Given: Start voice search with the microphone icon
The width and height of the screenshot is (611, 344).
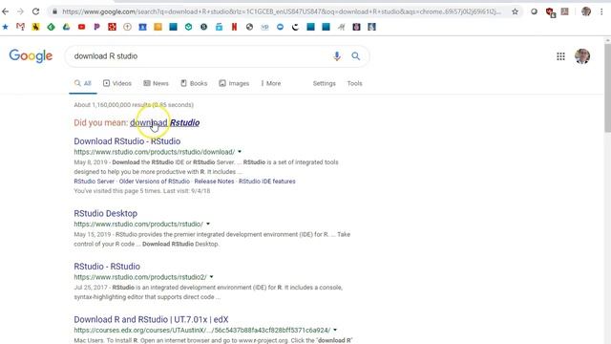Looking at the screenshot, I should [337, 56].
